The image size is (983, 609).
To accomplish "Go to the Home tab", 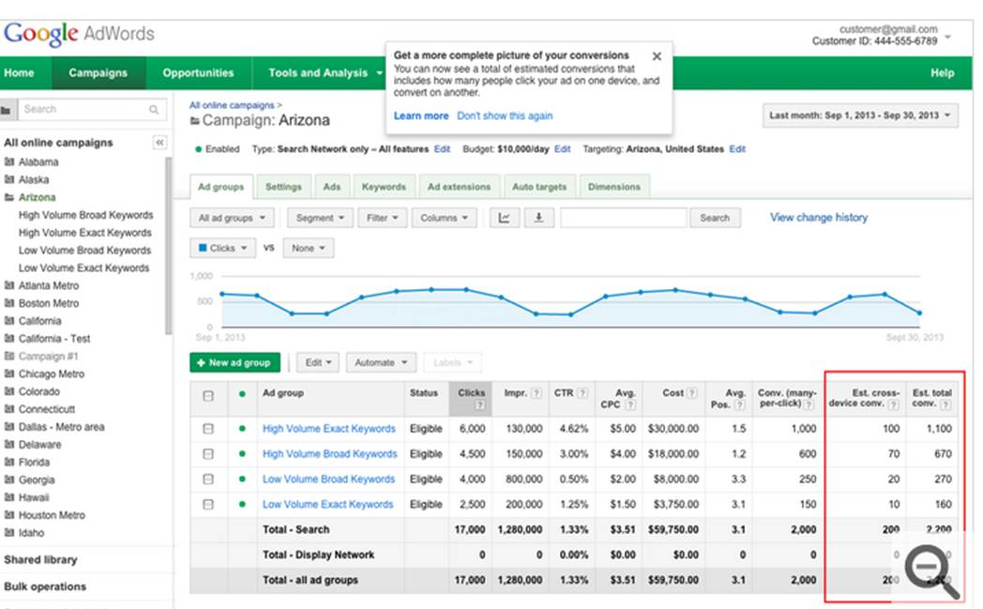I will tap(19, 73).
